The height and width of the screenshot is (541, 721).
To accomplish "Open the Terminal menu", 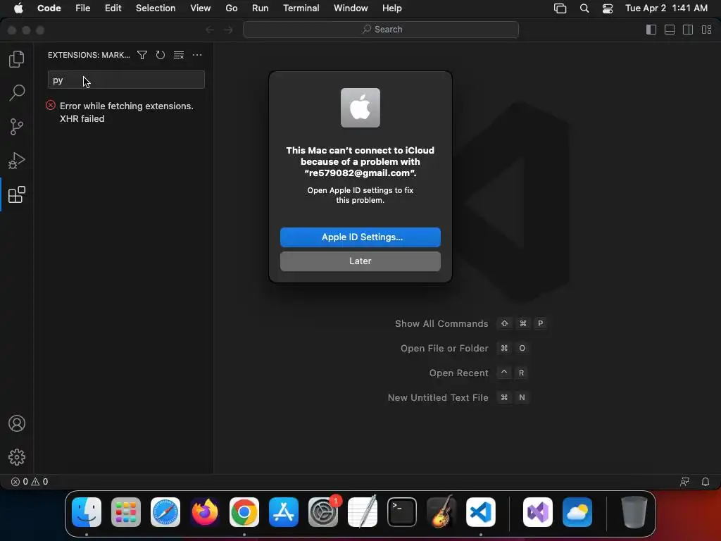I will click(301, 8).
